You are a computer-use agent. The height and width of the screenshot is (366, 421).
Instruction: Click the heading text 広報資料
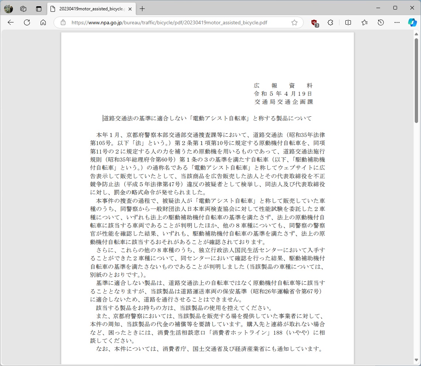pyautogui.click(x=283, y=85)
